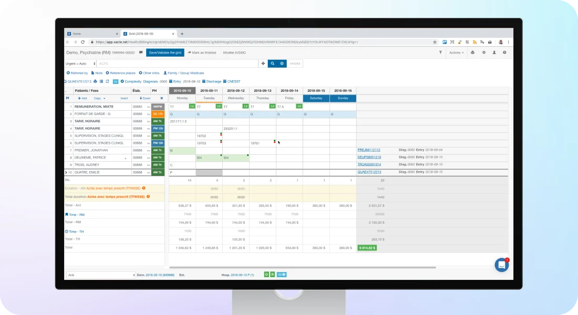Viewport: 578px width, 315px height.
Task: Click the horizontal scrollbar under grid
Action: coord(302,267)
